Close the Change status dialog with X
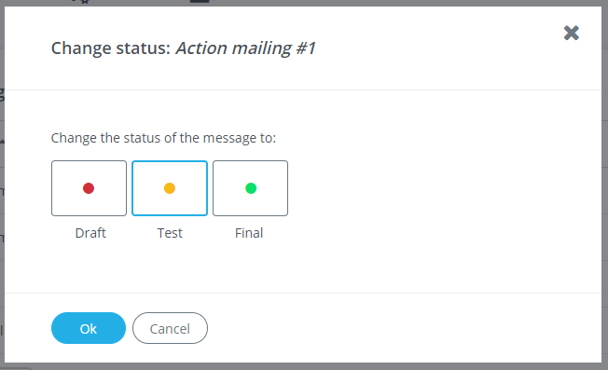The image size is (608, 370). tap(571, 33)
